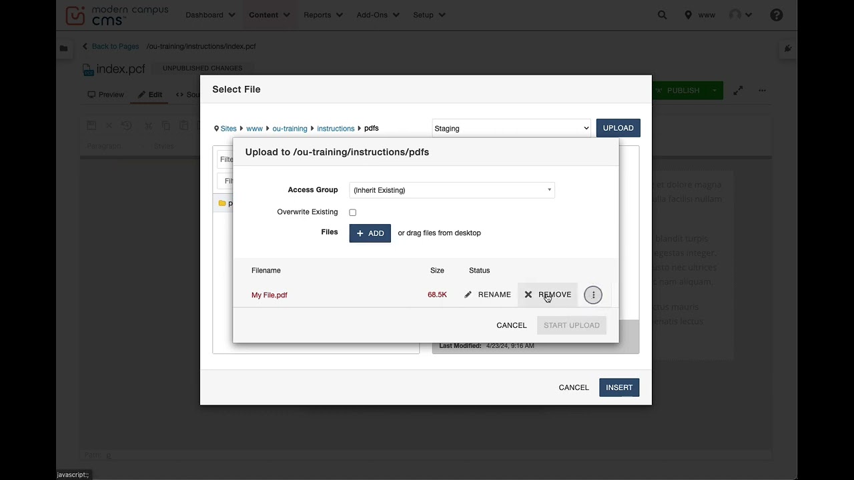
Task: Toggle Overwrite Existing checkbox
Action: [352, 213]
